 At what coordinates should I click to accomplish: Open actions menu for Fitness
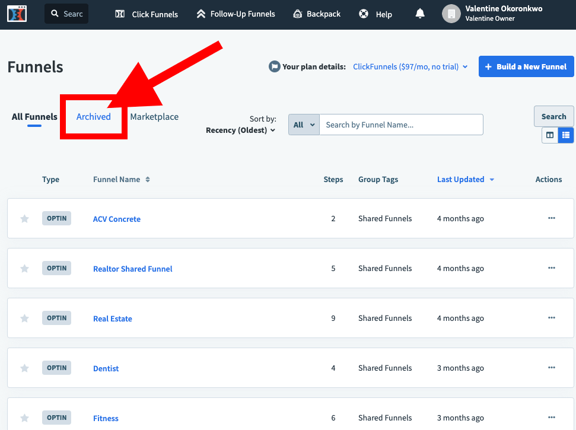(552, 418)
